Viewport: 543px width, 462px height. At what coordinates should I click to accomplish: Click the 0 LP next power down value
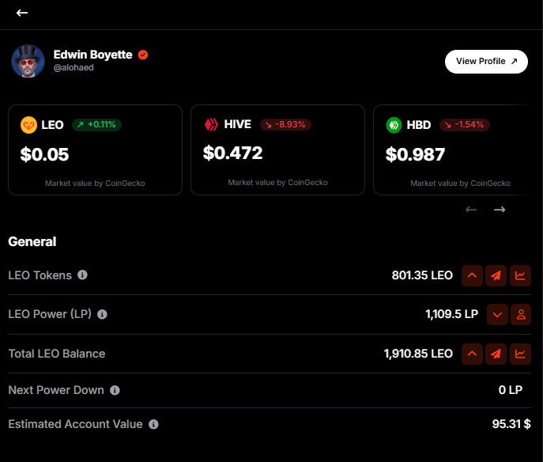tap(511, 390)
